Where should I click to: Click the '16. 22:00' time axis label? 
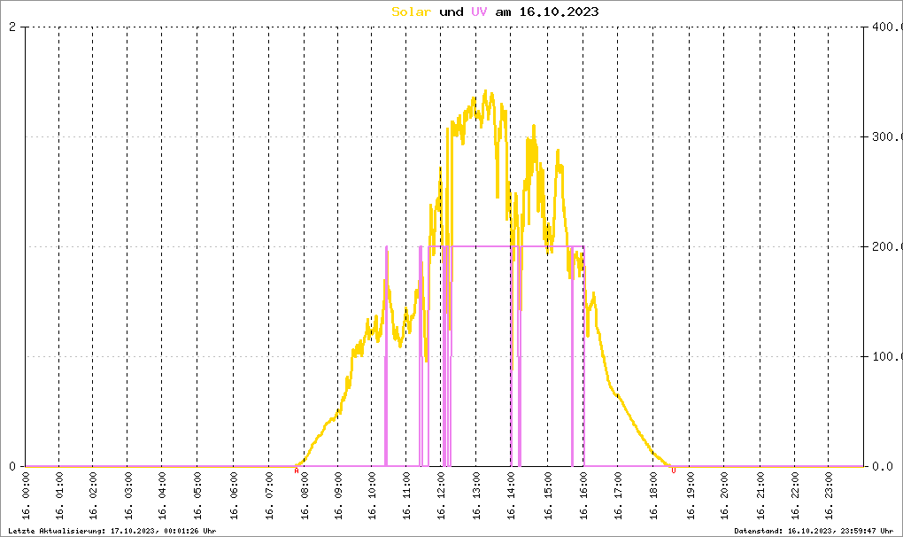tap(795, 496)
